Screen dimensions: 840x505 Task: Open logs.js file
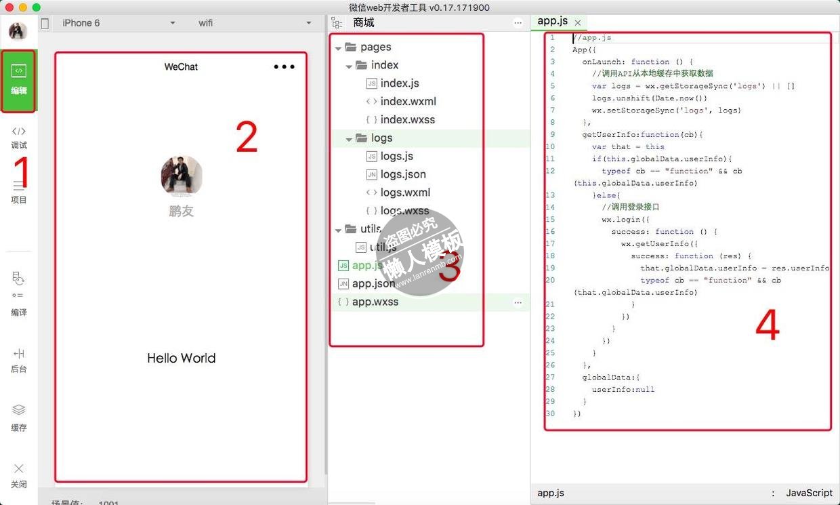point(397,157)
